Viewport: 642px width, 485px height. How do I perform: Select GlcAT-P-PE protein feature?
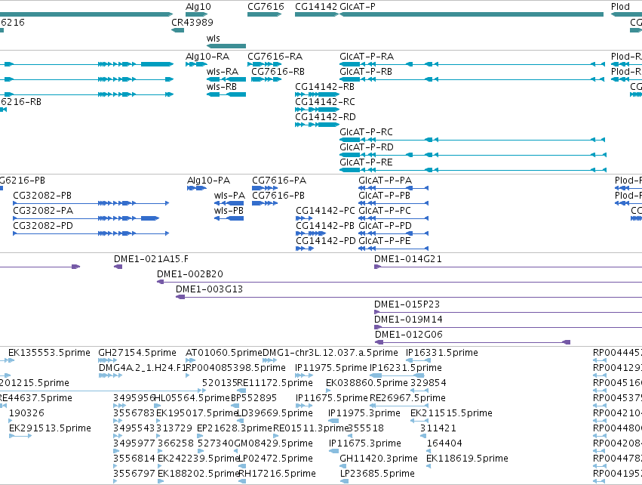[x=394, y=249]
